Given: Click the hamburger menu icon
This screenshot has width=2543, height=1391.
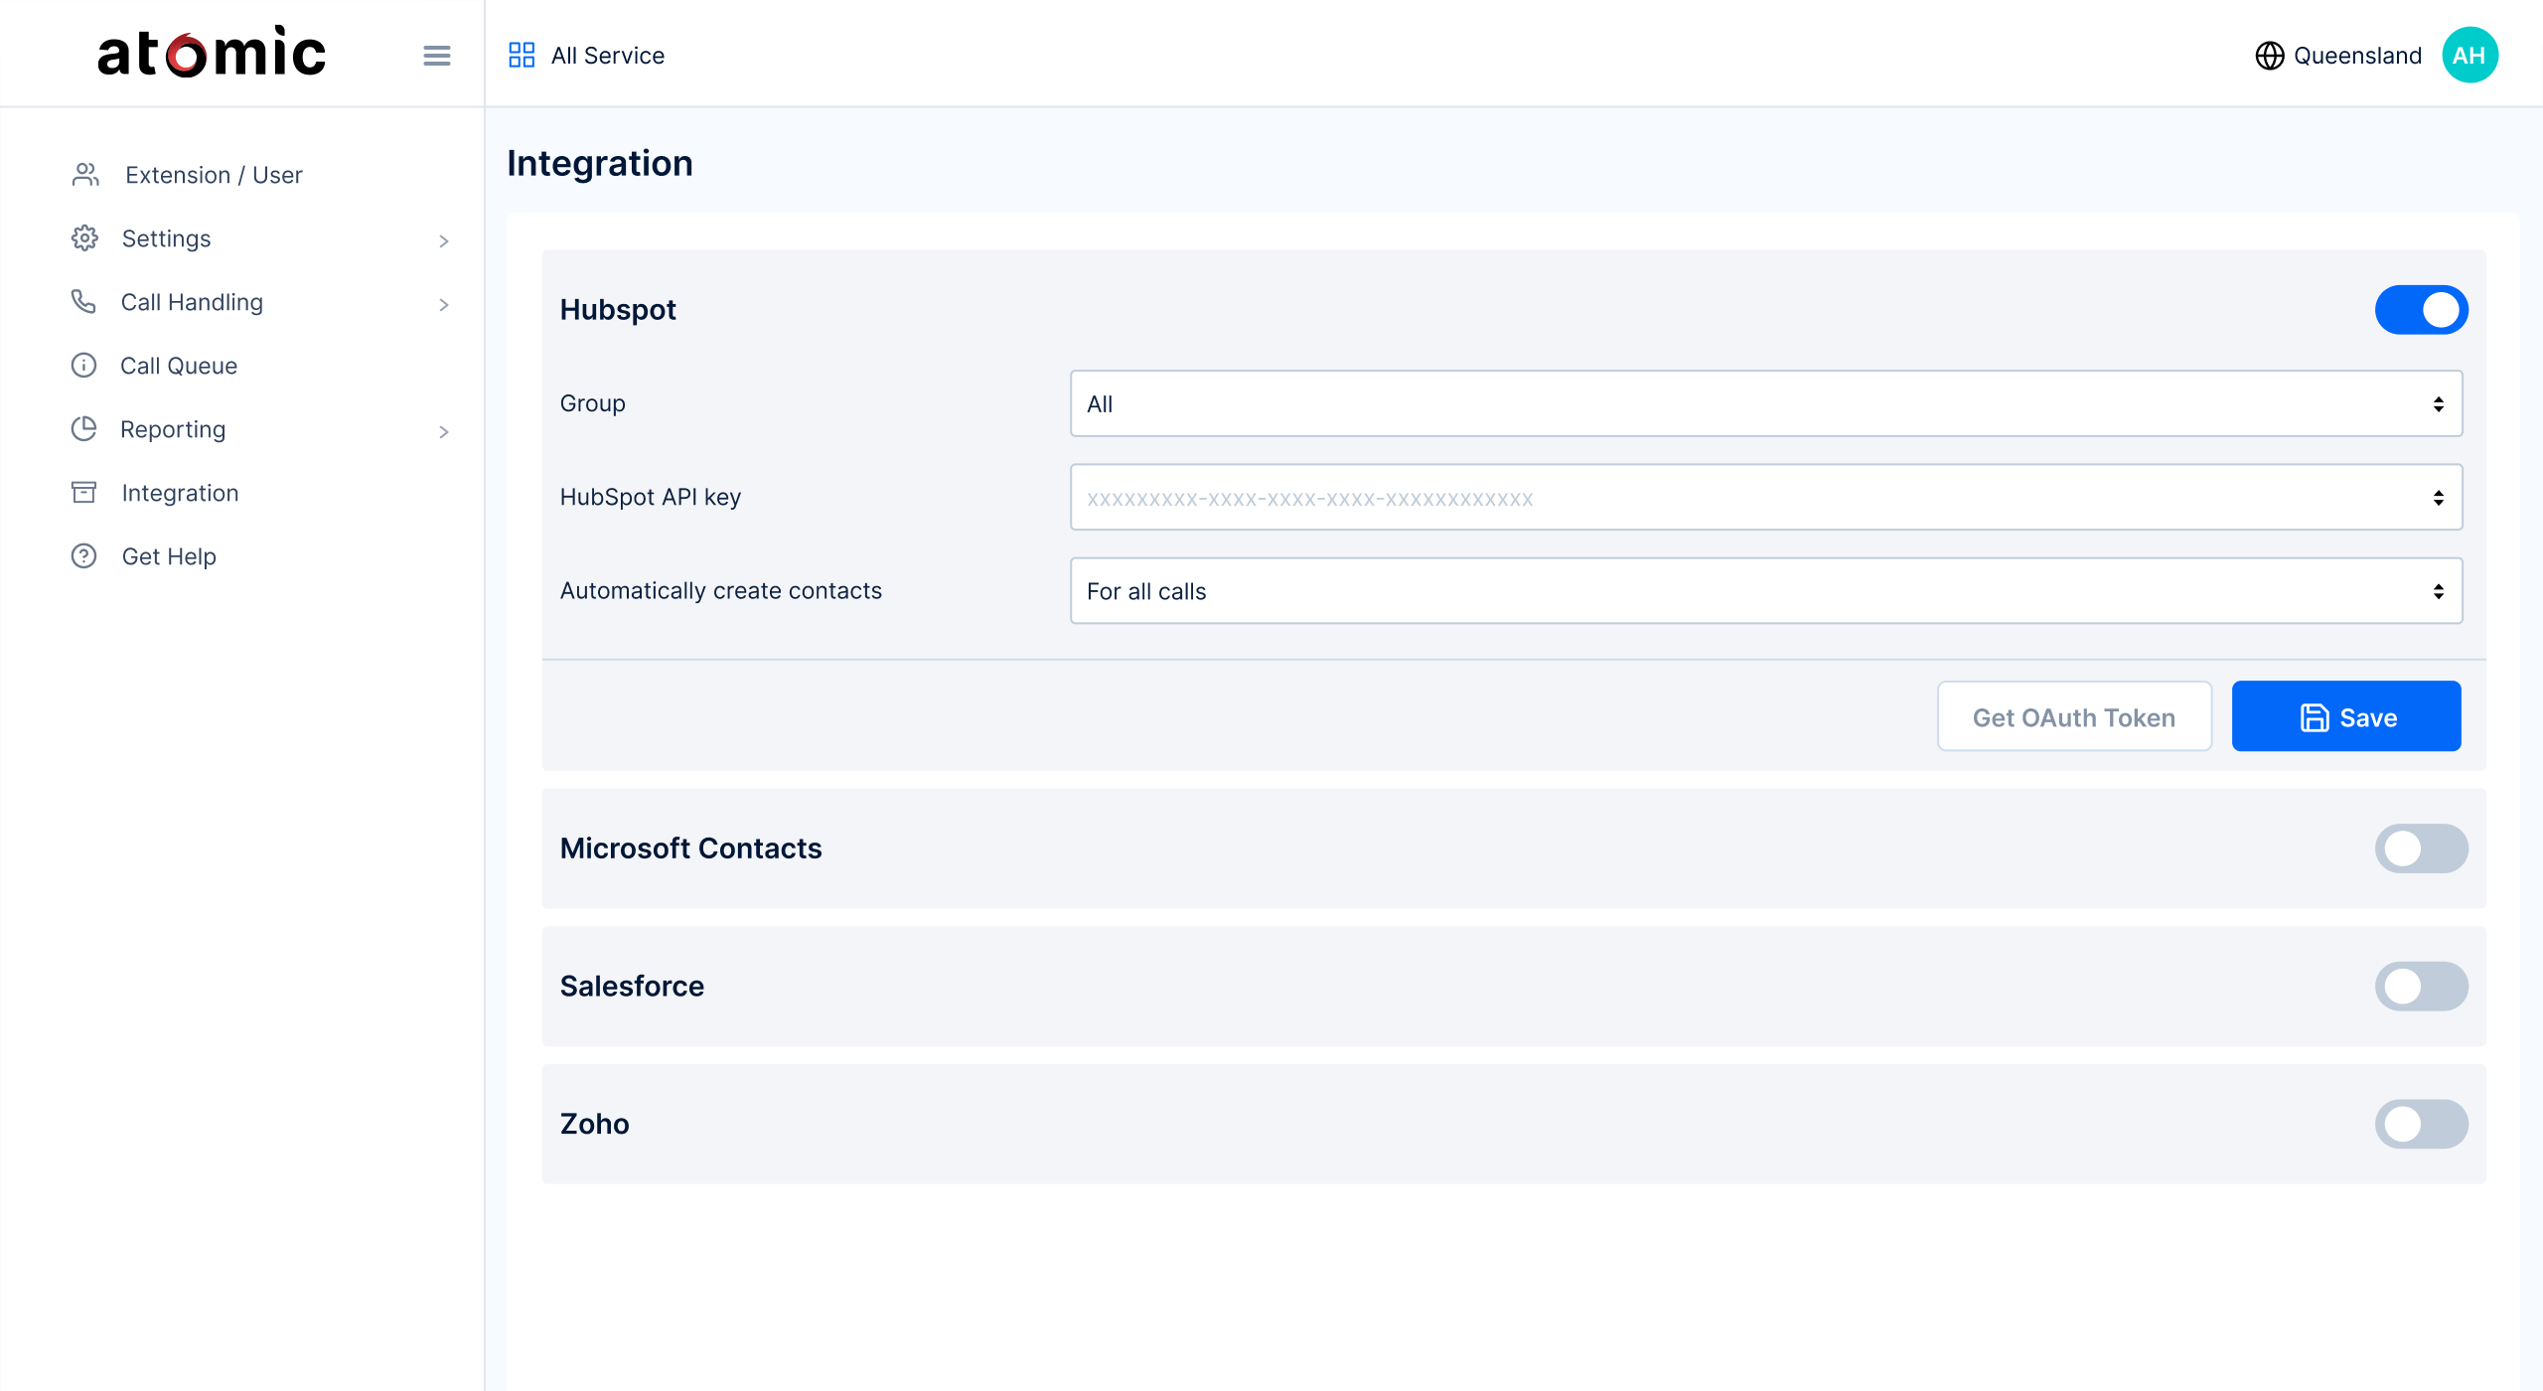Looking at the screenshot, I should click(436, 56).
